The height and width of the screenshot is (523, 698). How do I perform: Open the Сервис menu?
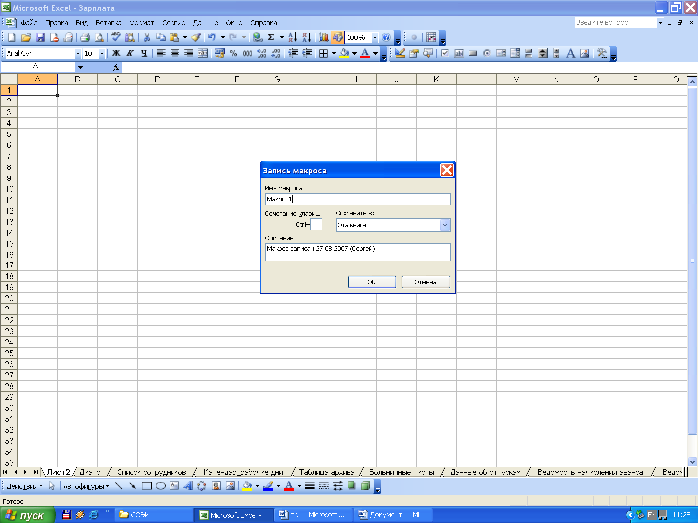tap(174, 23)
